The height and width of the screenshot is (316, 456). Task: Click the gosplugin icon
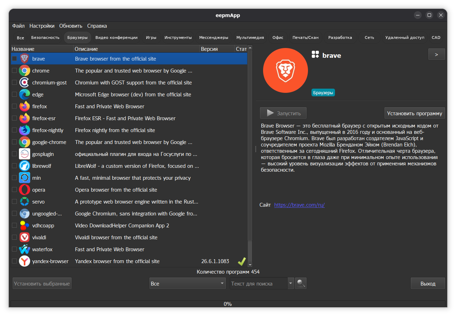tap(25, 154)
